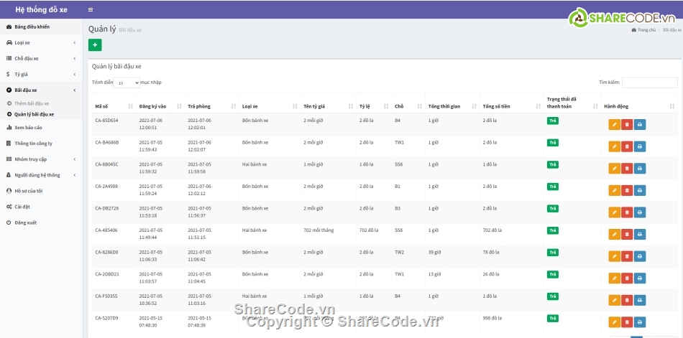Open Xem báo cáo menu item
Viewport: 683px width, 338px height.
click(41, 128)
